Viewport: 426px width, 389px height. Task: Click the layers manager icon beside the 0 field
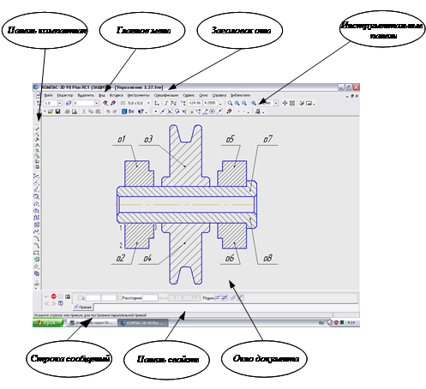tap(69, 103)
